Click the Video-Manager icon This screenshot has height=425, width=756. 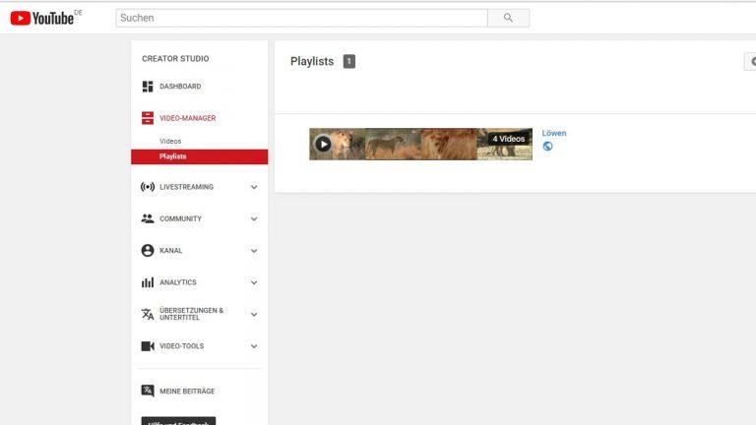click(x=148, y=118)
